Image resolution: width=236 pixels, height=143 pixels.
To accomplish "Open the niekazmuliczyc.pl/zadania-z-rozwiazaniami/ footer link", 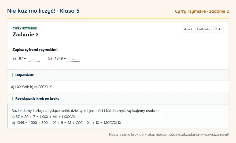I will (x=192, y=134).
